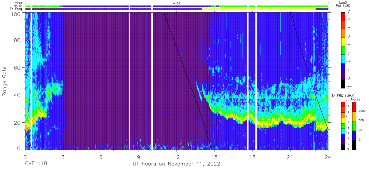Click the '20' tick on the Range Gate axis
Viewport: 369px width, 170px height.
17,123
